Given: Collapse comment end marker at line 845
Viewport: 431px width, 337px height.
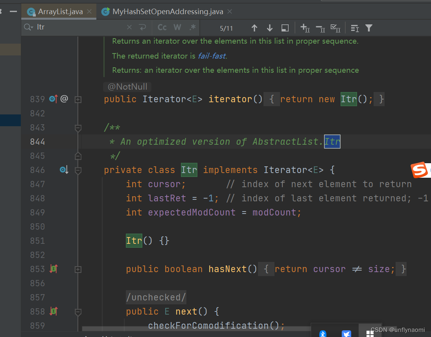Looking at the screenshot, I should coord(78,156).
